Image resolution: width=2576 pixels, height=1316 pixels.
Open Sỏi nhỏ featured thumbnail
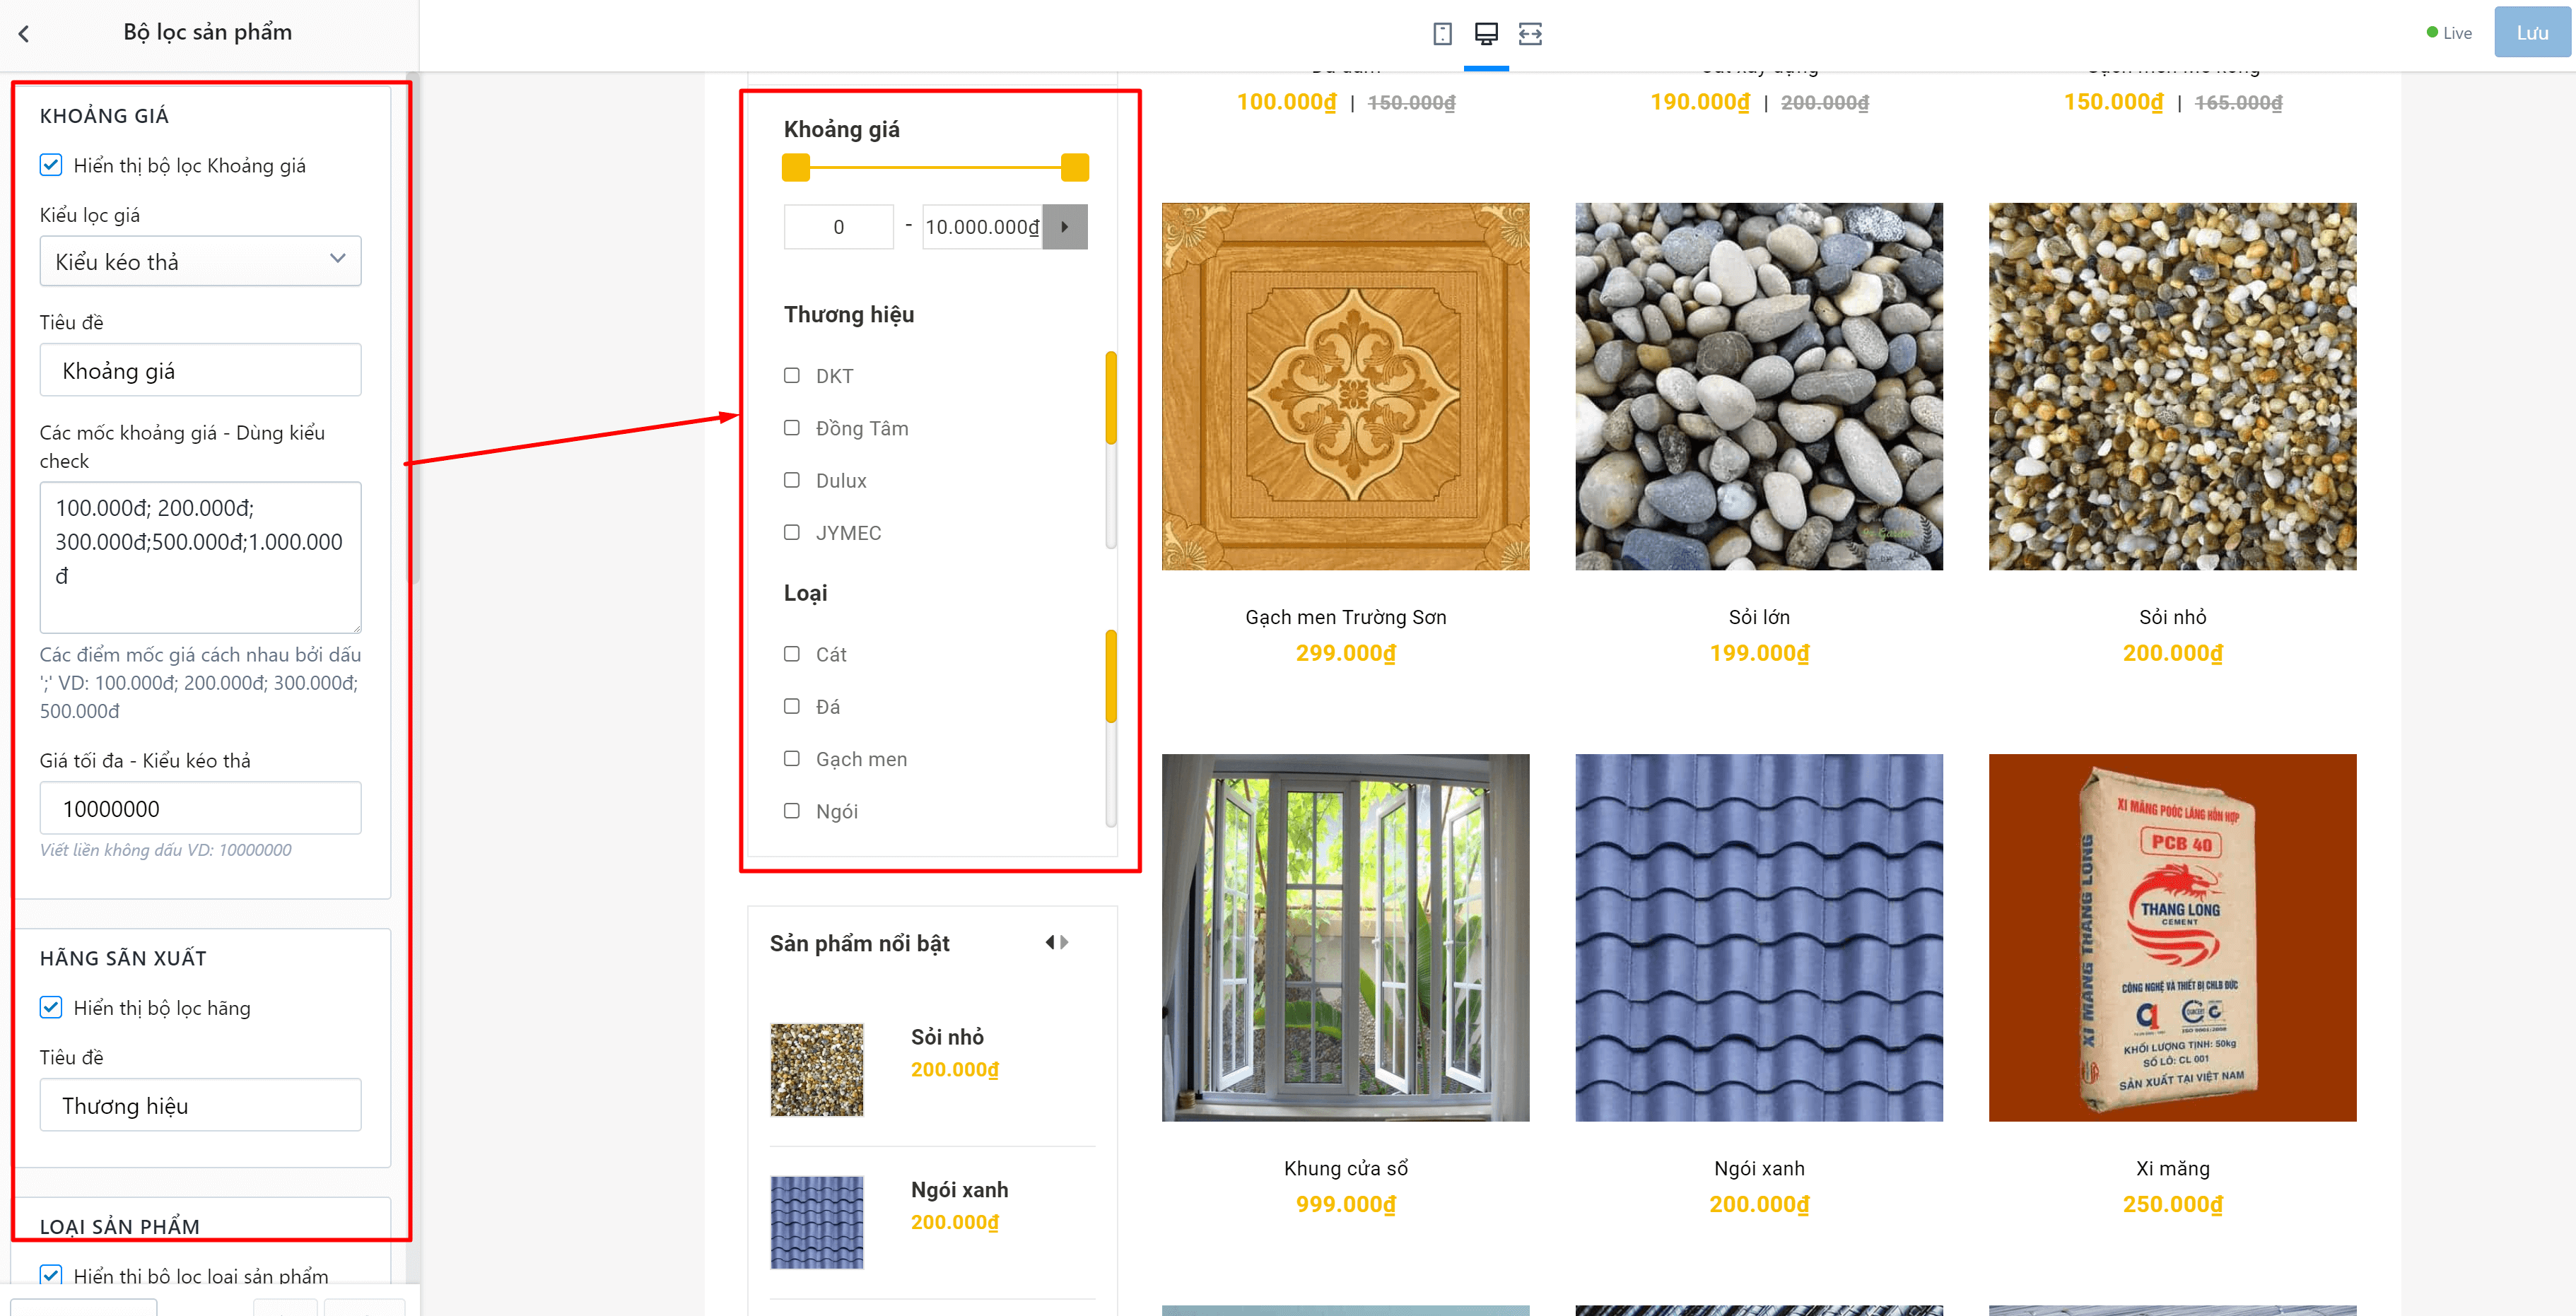[x=817, y=1070]
